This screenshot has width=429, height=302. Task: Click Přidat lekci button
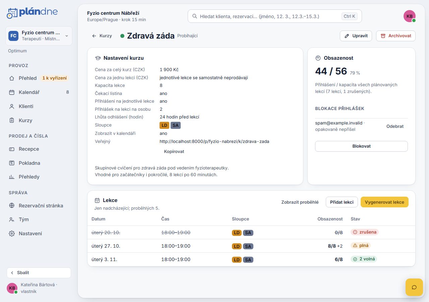[x=342, y=202]
